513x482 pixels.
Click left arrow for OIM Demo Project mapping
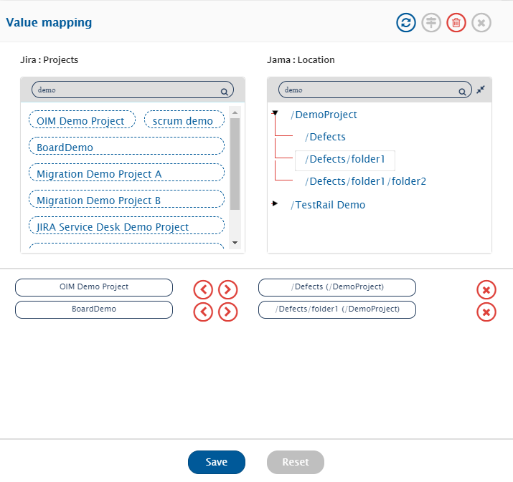click(203, 290)
